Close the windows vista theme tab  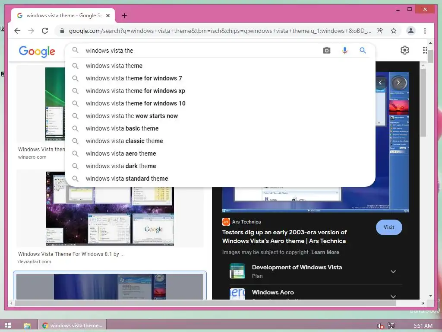click(x=107, y=16)
